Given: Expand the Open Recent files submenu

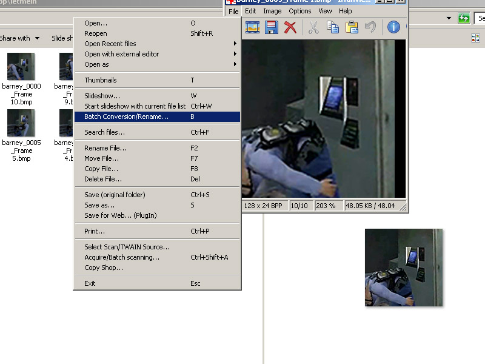Looking at the screenshot, I should point(235,44).
